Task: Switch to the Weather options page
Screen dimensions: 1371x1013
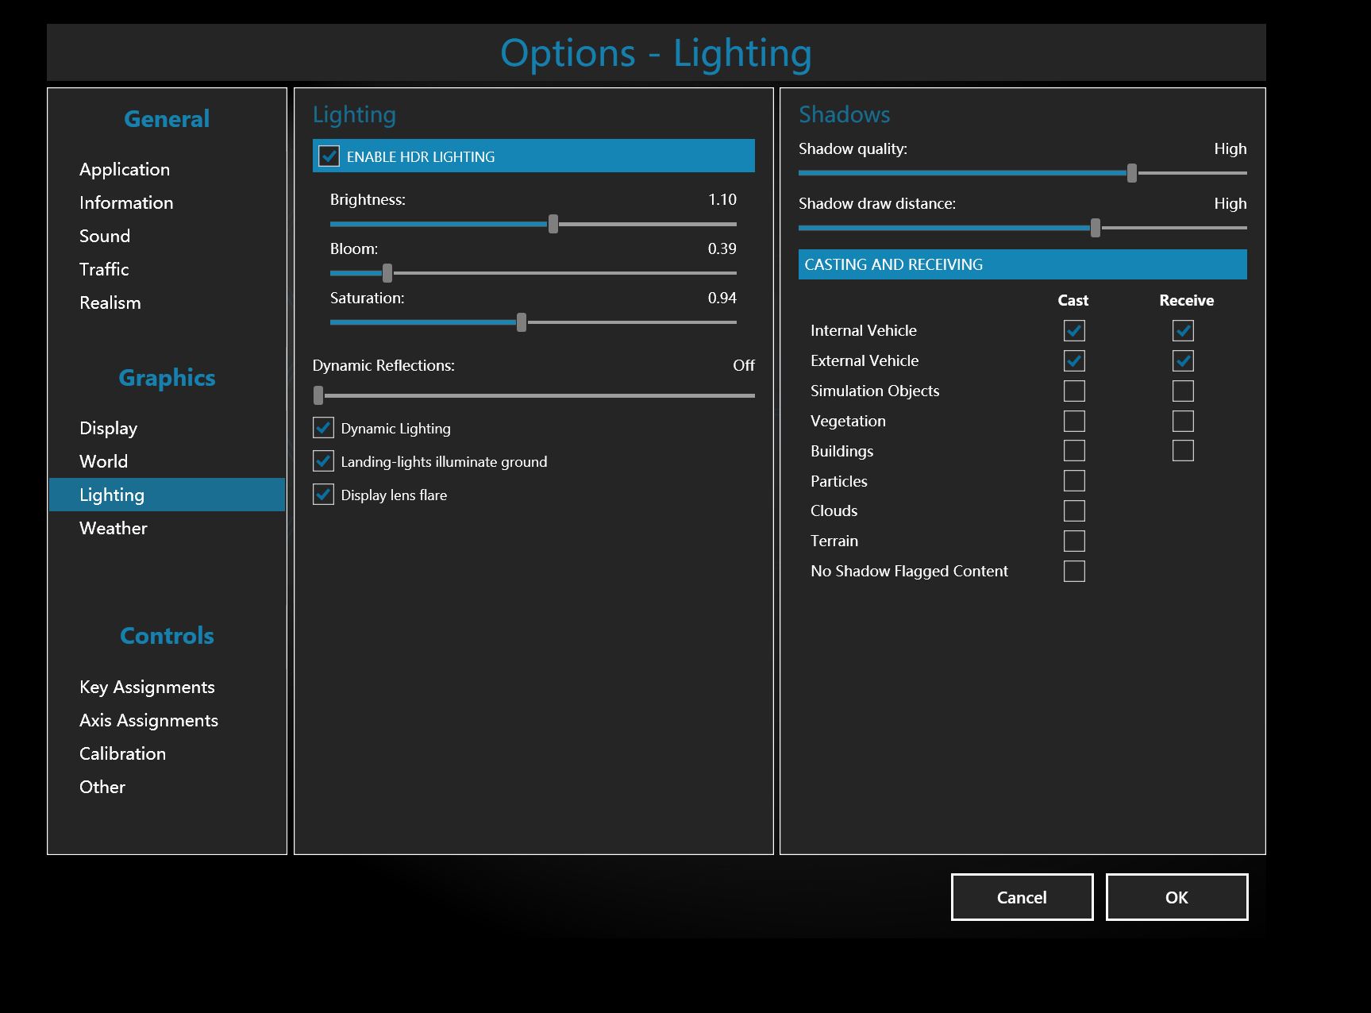Action: pos(114,528)
